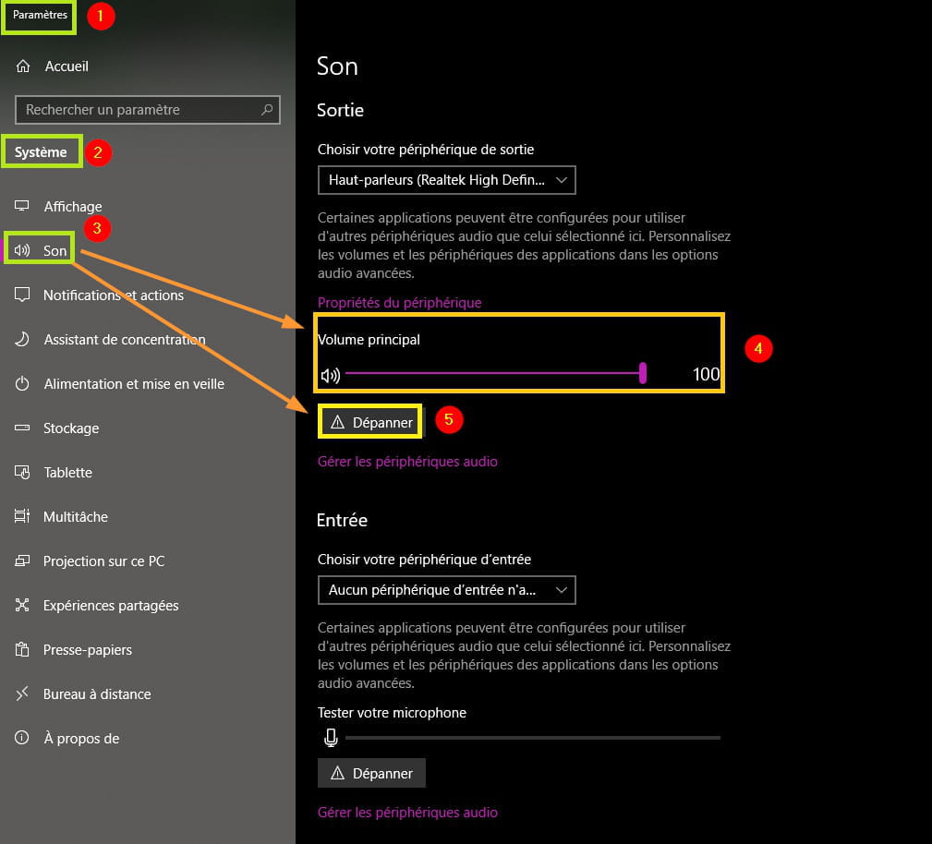Click the volume value 100
This screenshot has height=844, width=932.
(x=706, y=374)
